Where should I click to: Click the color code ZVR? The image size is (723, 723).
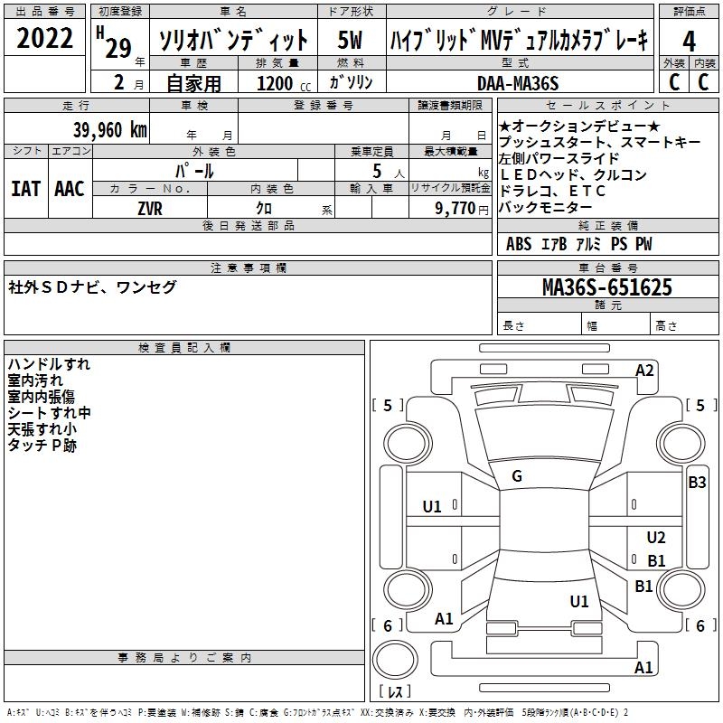(x=149, y=208)
